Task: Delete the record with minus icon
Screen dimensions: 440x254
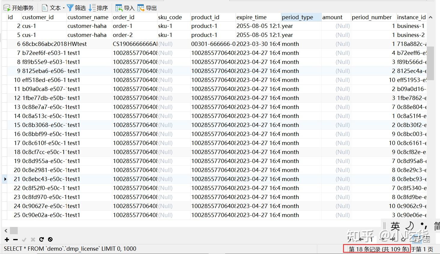Action: pyautogui.click(x=15, y=239)
